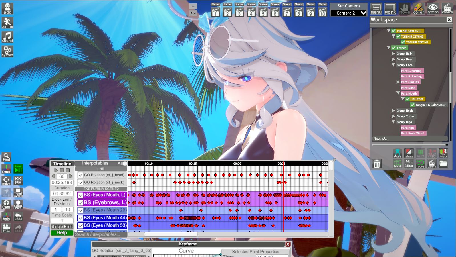Open the add object menu
Viewport: 456px width, 257px height.
7,9
